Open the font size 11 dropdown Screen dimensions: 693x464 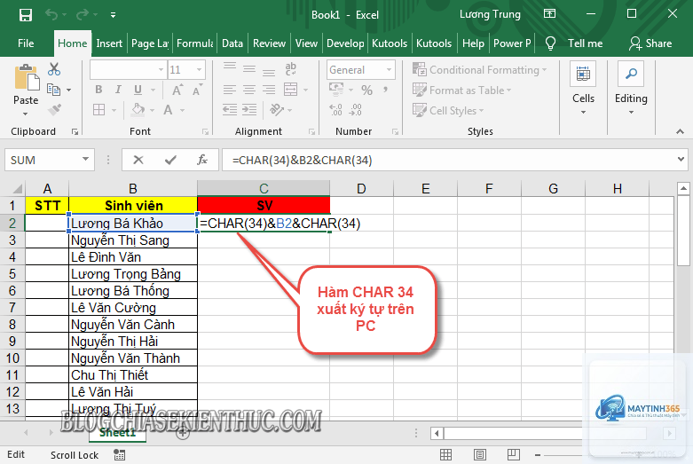tap(200, 70)
